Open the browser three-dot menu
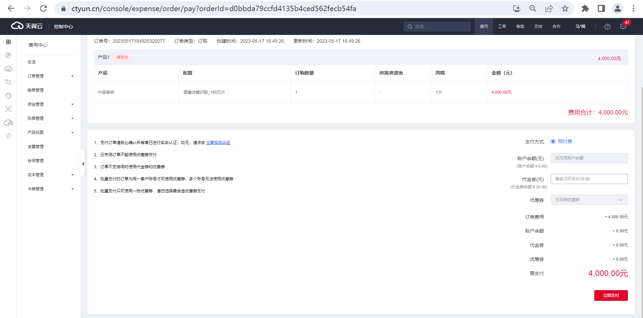 [x=634, y=8]
